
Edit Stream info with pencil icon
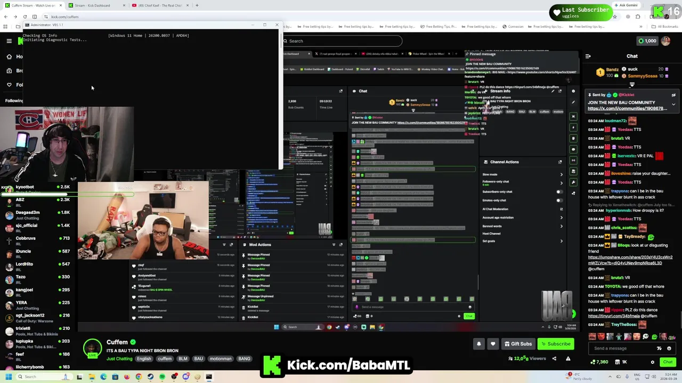[553, 91]
